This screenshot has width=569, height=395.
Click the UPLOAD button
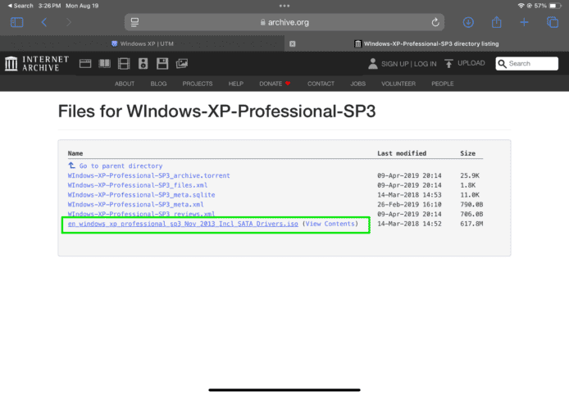(x=465, y=63)
